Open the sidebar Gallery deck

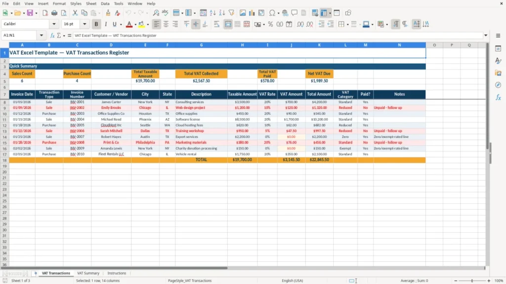498,73
